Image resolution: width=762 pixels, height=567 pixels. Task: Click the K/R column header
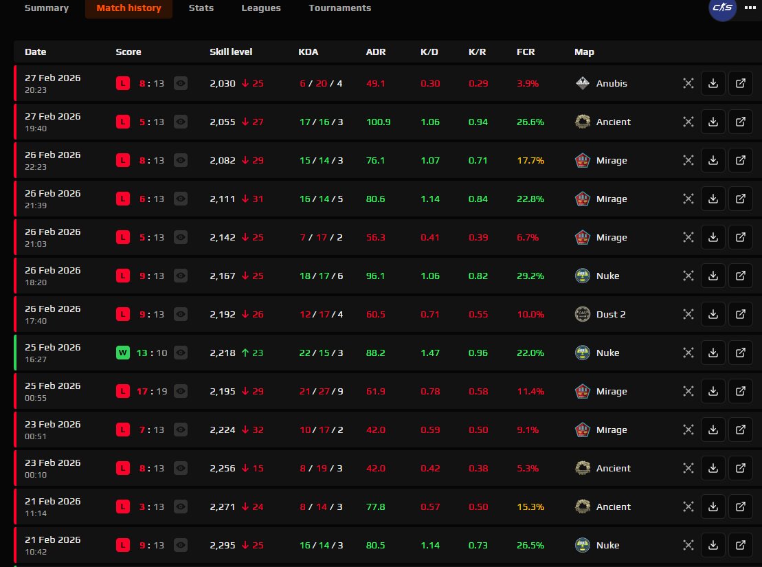pos(478,52)
